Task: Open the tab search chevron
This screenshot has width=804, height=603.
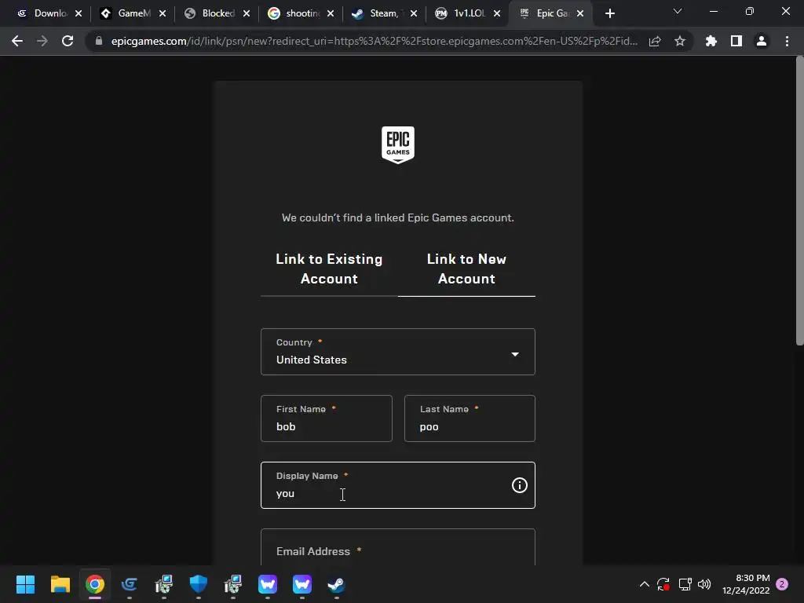Action: point(678,11)
